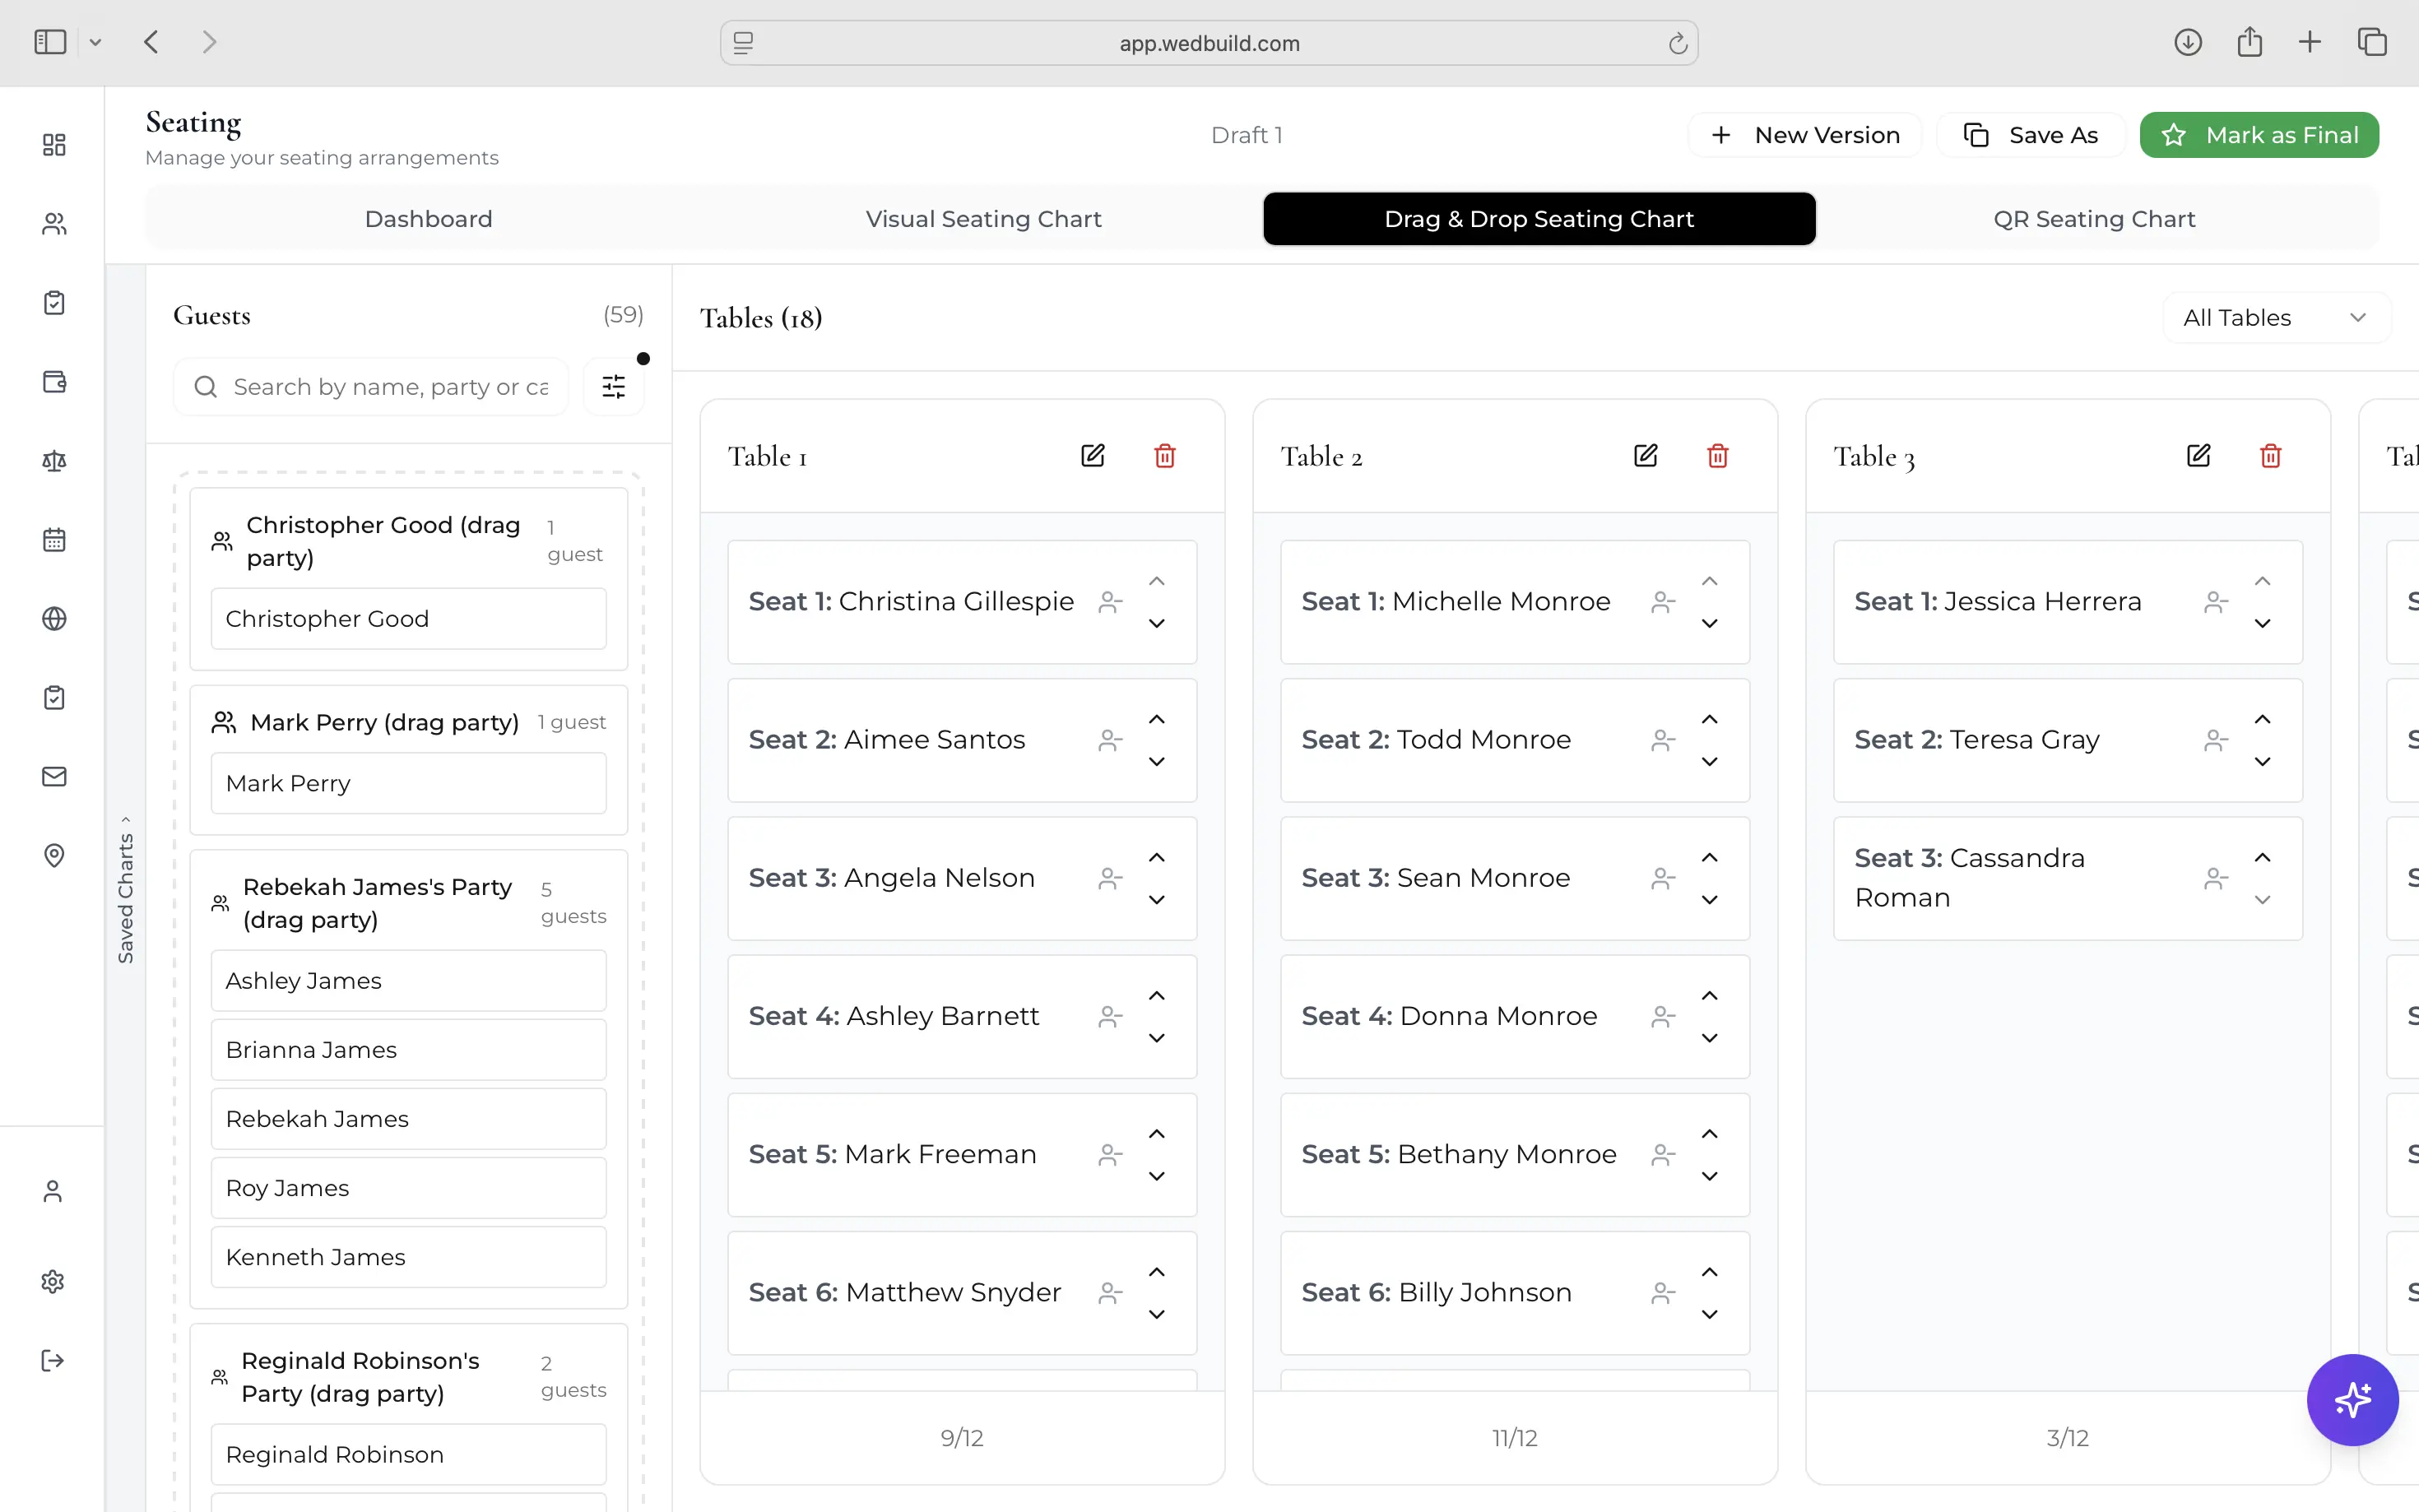This screenshot has height=1512, width=2419.
Task: Click Rebekah James's Party group header
Action: coord(408,903)
